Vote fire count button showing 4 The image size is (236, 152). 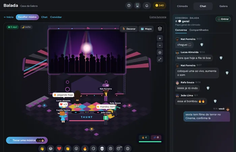144,137
